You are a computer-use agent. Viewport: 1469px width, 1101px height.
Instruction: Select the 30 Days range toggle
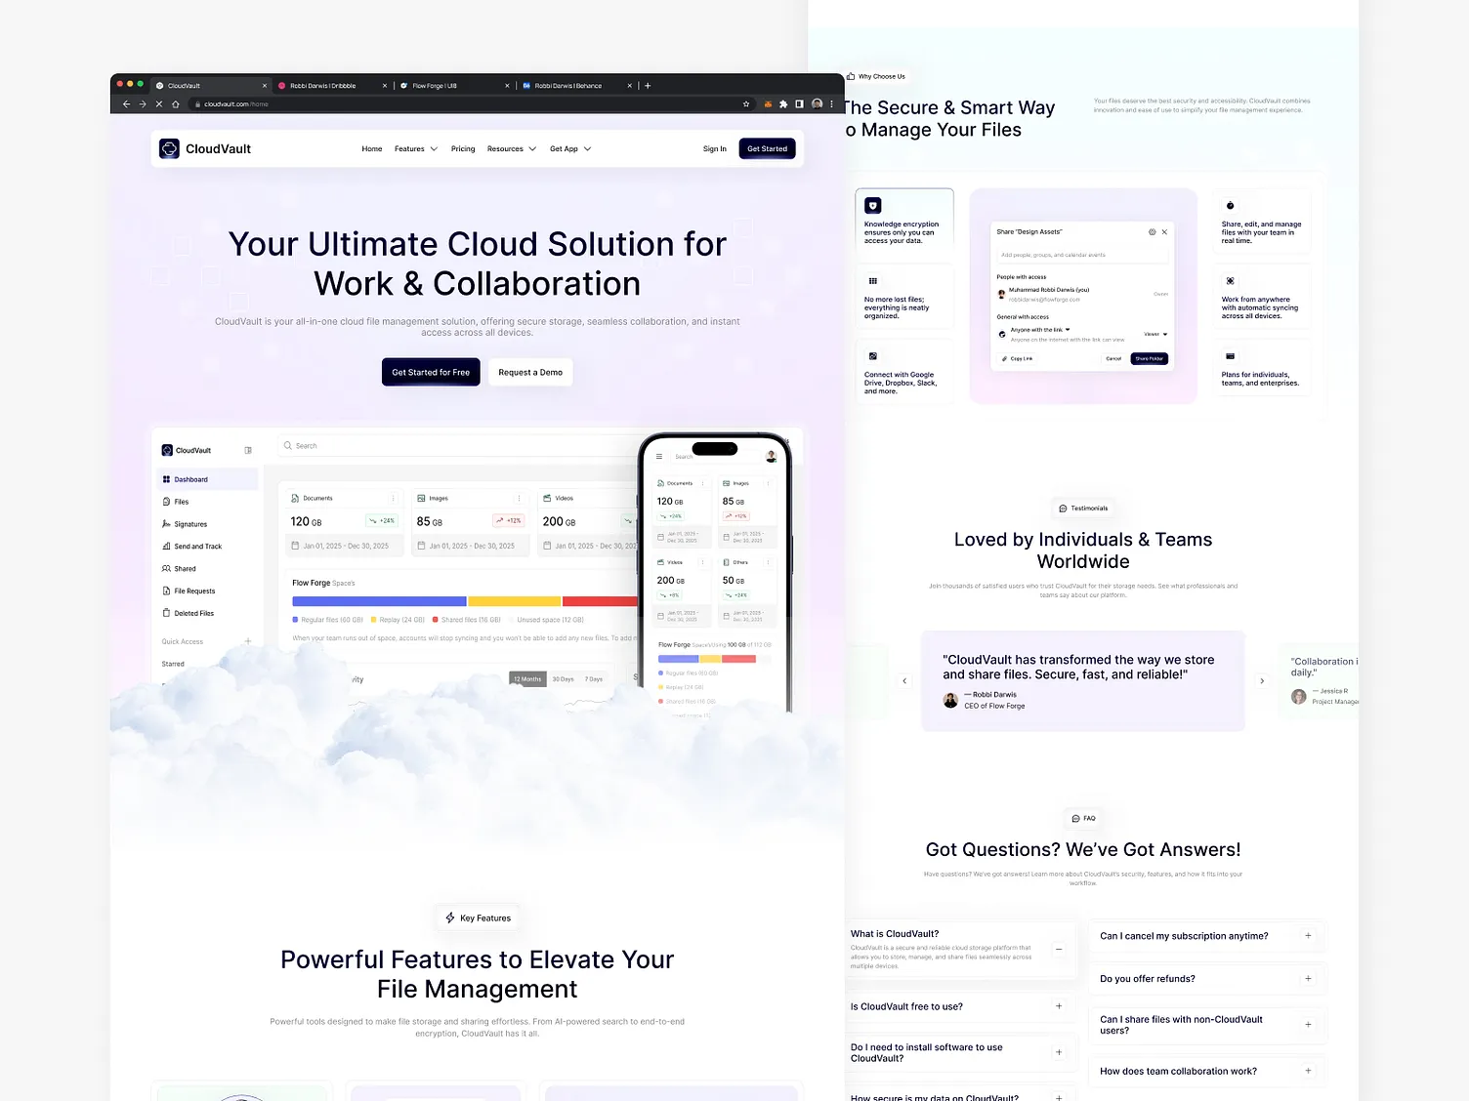click(x=564, y=679)
